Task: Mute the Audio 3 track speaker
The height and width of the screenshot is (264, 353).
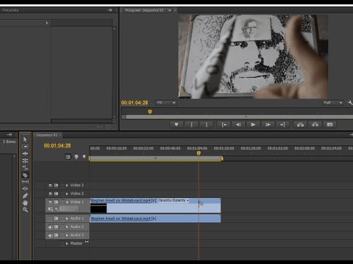Action: tap(50, 235)
